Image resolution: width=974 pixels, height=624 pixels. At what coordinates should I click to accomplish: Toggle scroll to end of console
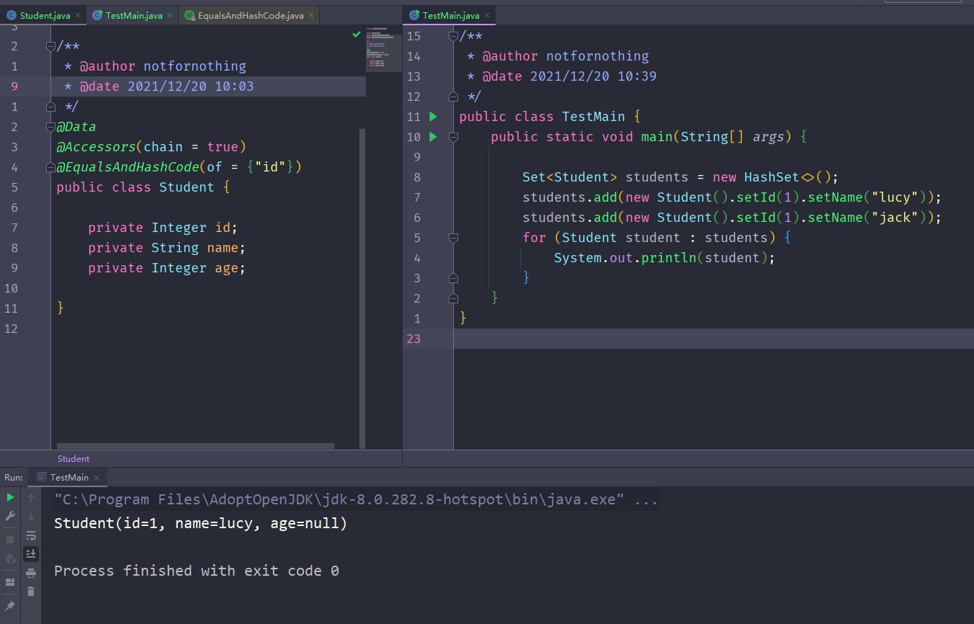pyautogui.click(x=31, y=553)
